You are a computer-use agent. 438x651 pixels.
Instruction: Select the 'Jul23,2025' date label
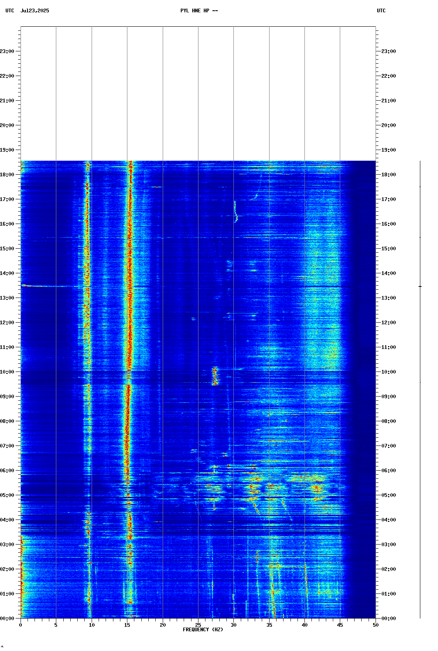(x=35, y=11)
